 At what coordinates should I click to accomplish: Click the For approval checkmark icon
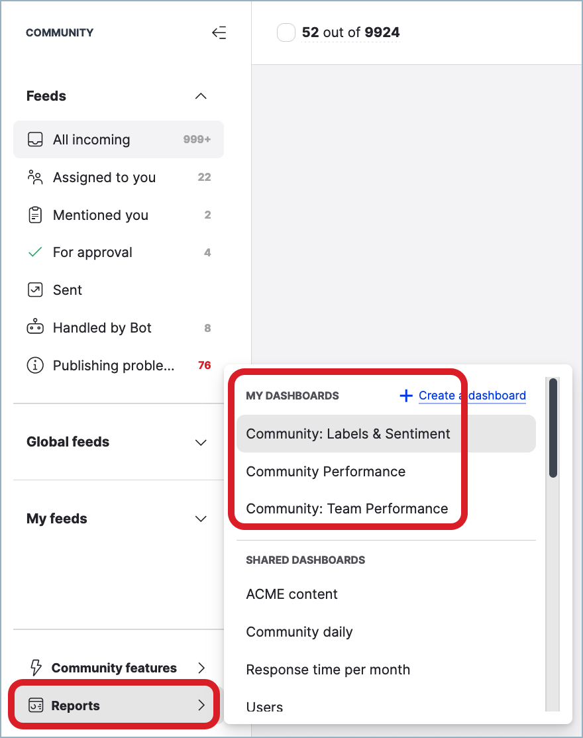pyautogui.click(x=35, y=252)
